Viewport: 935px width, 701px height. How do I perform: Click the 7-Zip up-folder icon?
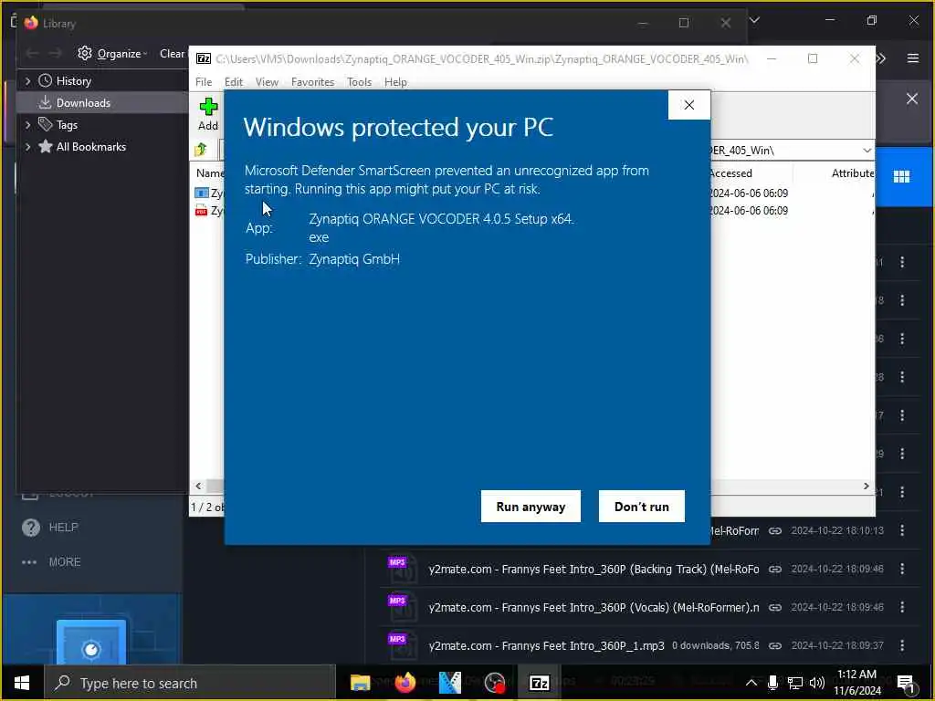200,149
